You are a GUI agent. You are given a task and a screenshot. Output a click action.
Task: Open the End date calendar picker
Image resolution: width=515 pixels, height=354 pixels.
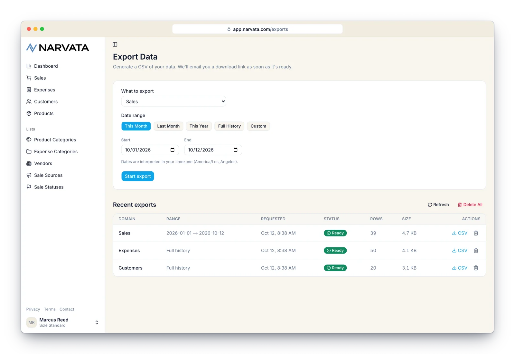click(x=236, y=150)
